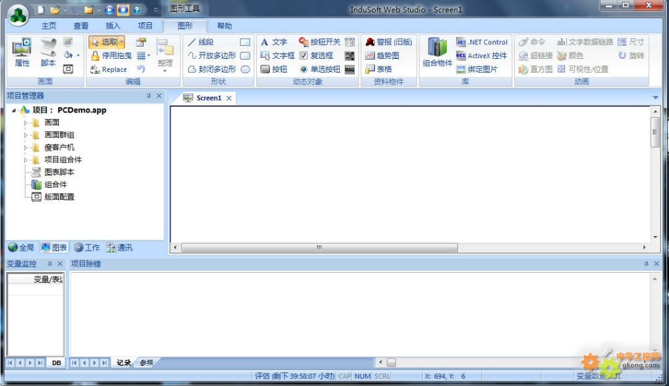Close the Screen1 document tab
669x386 pixels.
point(229,98)
